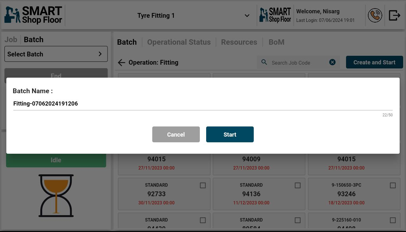Expand the Tyre Fitting 1 workstation dropdown
Viewport: 406px width, 232px height.
[247, 16]
